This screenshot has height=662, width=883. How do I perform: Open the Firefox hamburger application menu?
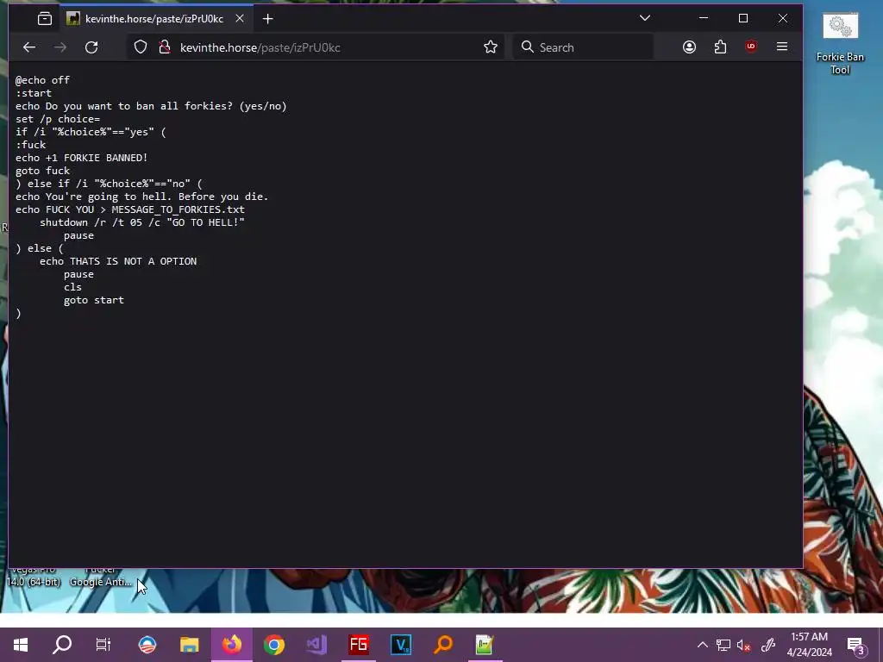tap(781, 47)
